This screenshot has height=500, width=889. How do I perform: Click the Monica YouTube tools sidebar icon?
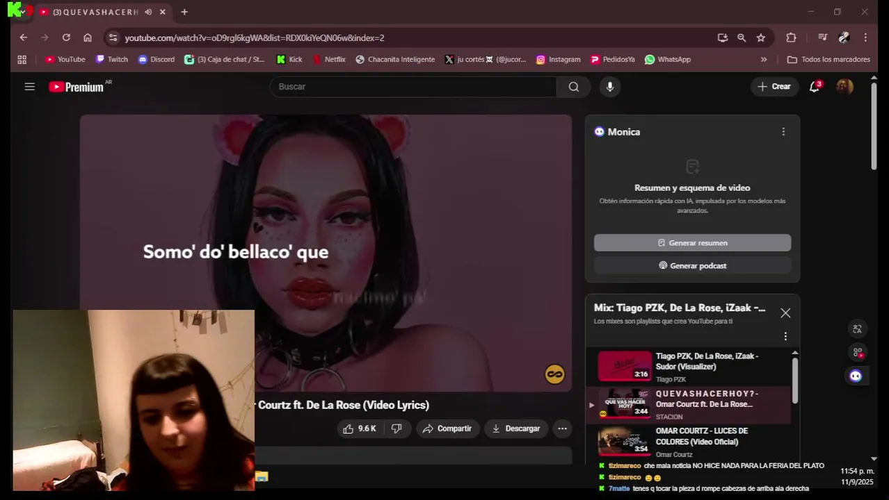click(856, 352)
